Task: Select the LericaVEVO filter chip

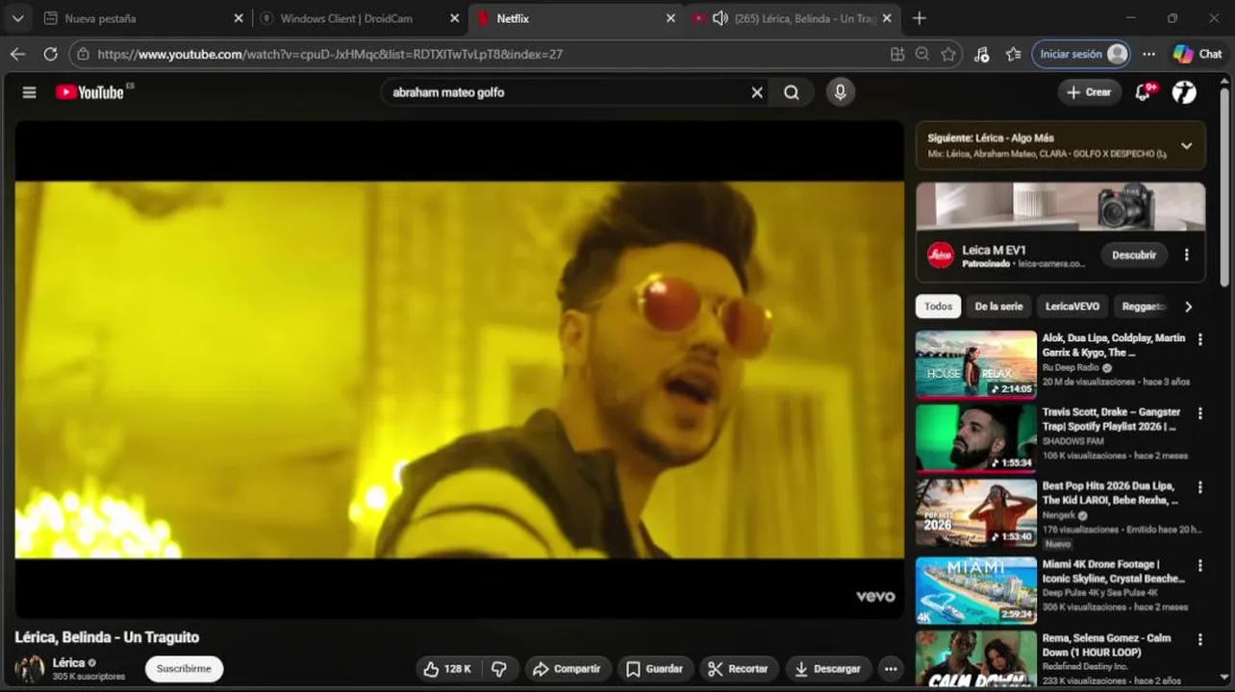Action: pos(1072,307)
